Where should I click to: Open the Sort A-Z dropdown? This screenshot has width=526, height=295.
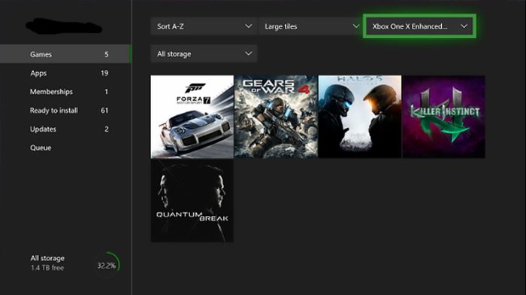click(204, 26)
